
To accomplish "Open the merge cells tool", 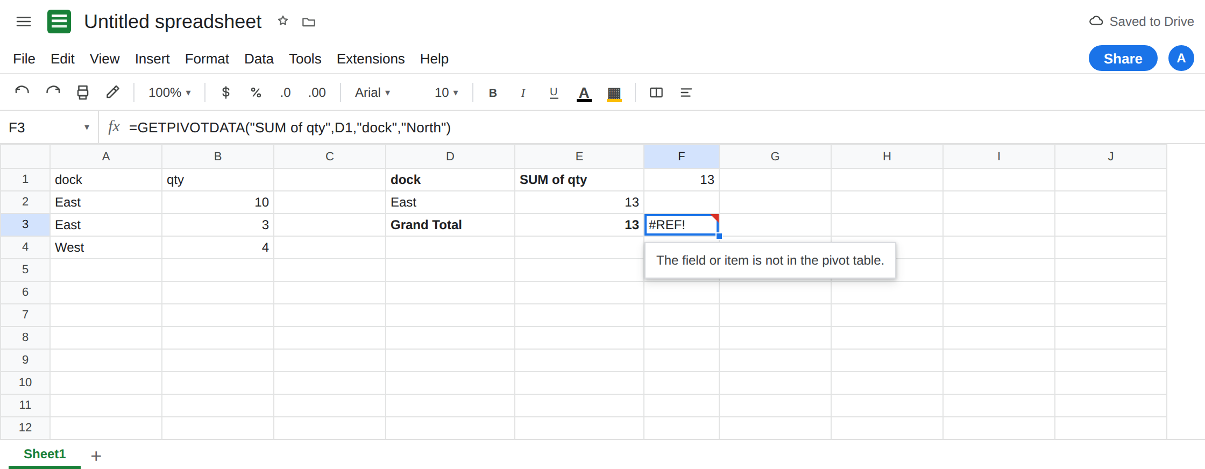I will (x=656, y=93).
